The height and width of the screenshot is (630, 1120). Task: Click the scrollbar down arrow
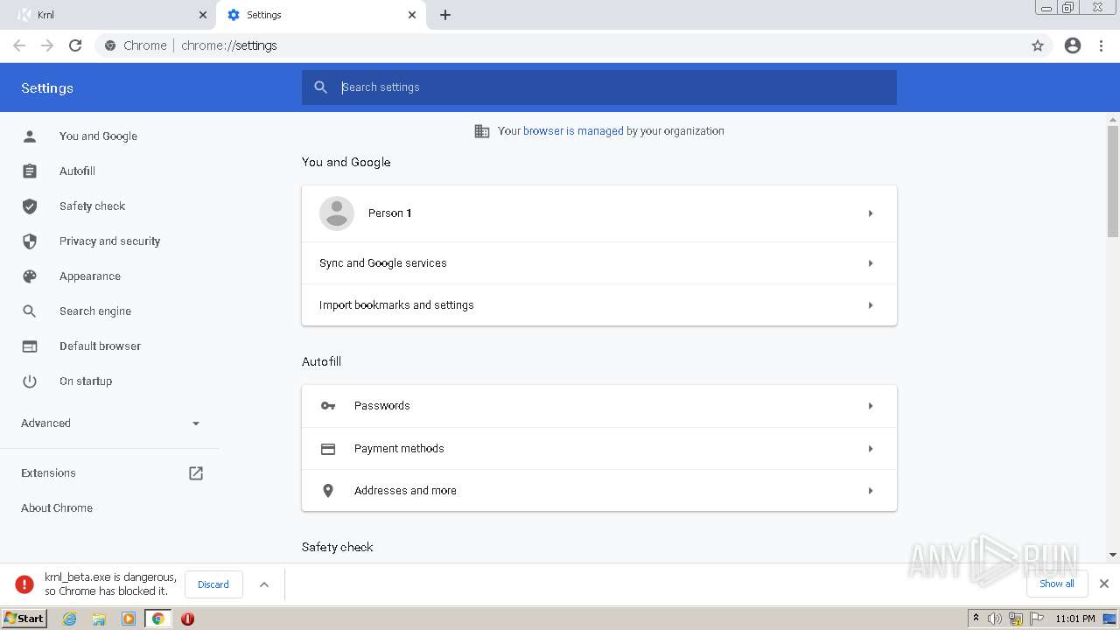(1113, 555)
